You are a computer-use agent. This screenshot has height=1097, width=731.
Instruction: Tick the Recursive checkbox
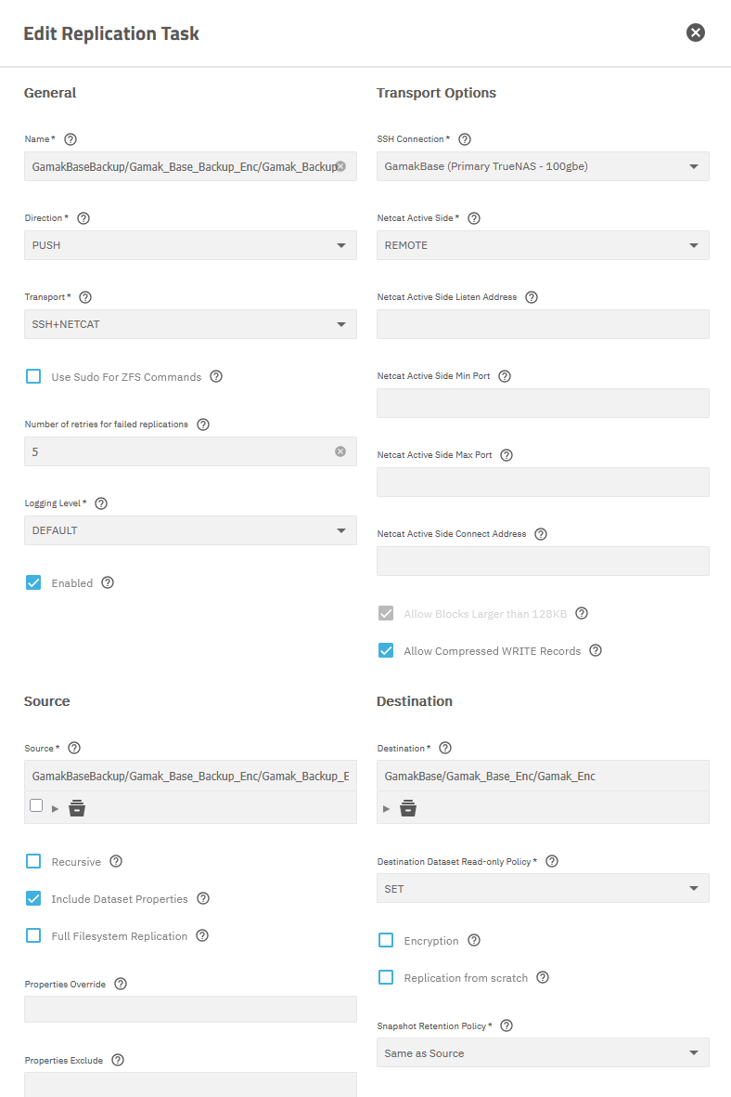(33, 861)
